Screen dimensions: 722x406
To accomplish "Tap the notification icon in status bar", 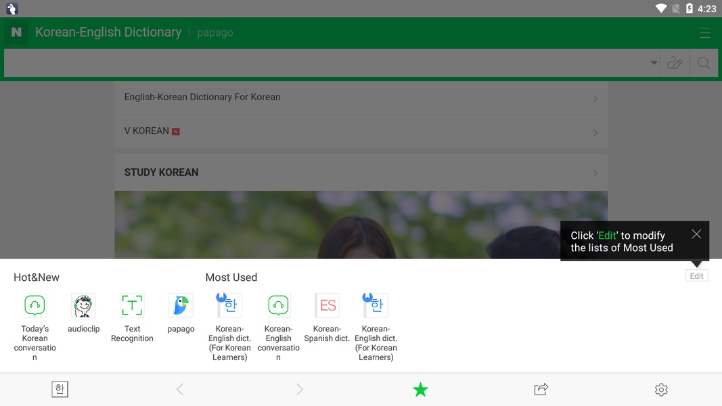I will (12, 8).
